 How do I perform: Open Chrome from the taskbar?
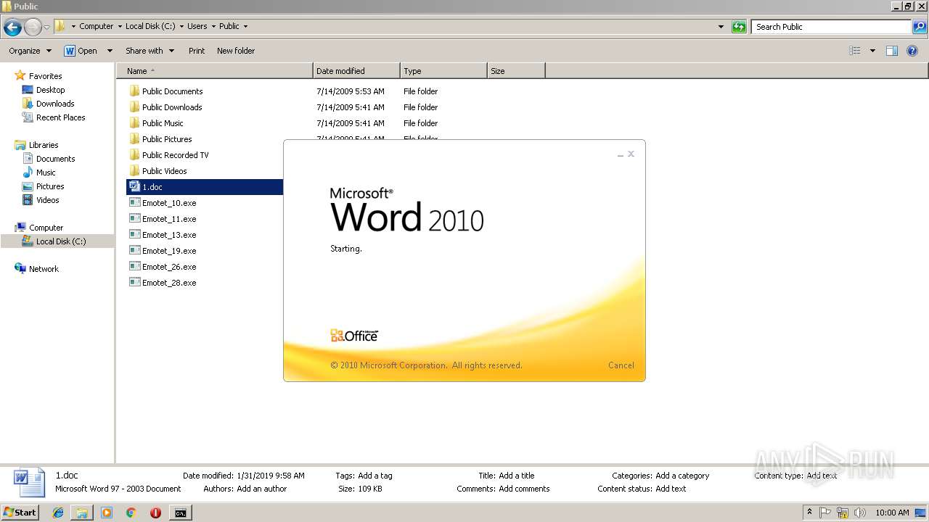(x=131, y=513)
